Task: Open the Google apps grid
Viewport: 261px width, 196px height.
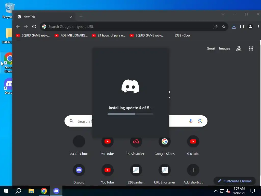Action: point(251,48)
